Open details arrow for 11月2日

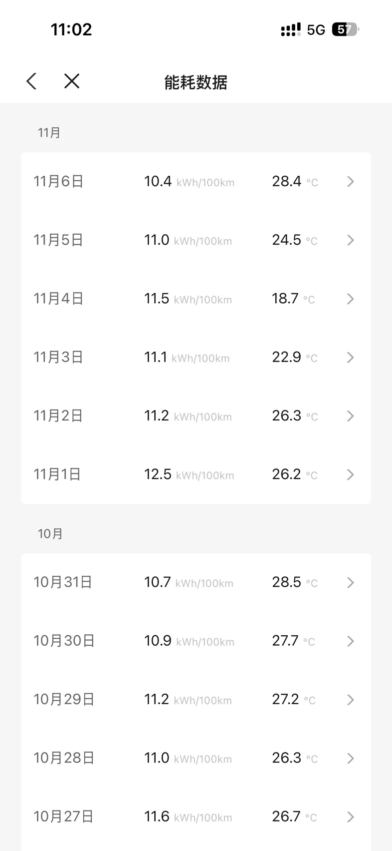350,416
